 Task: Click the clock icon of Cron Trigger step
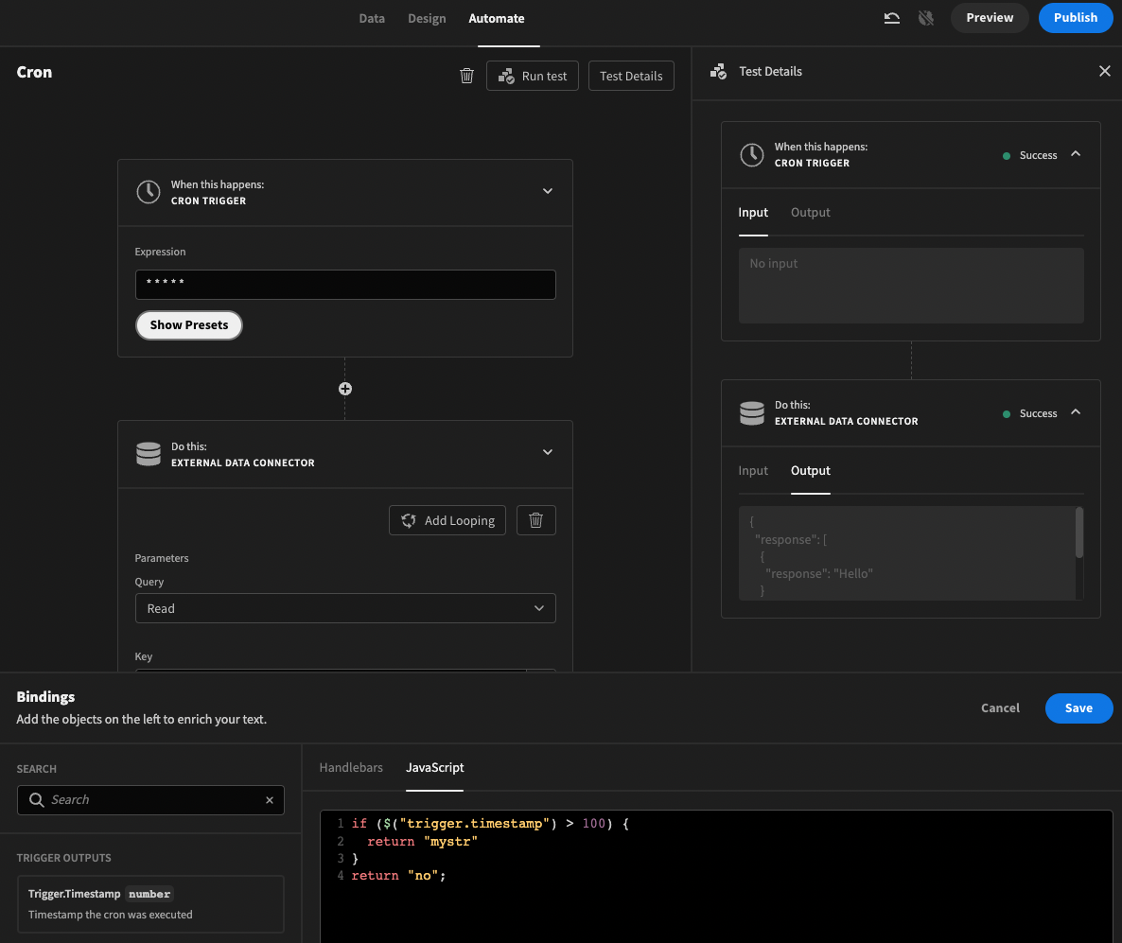(x=149, y=192)
